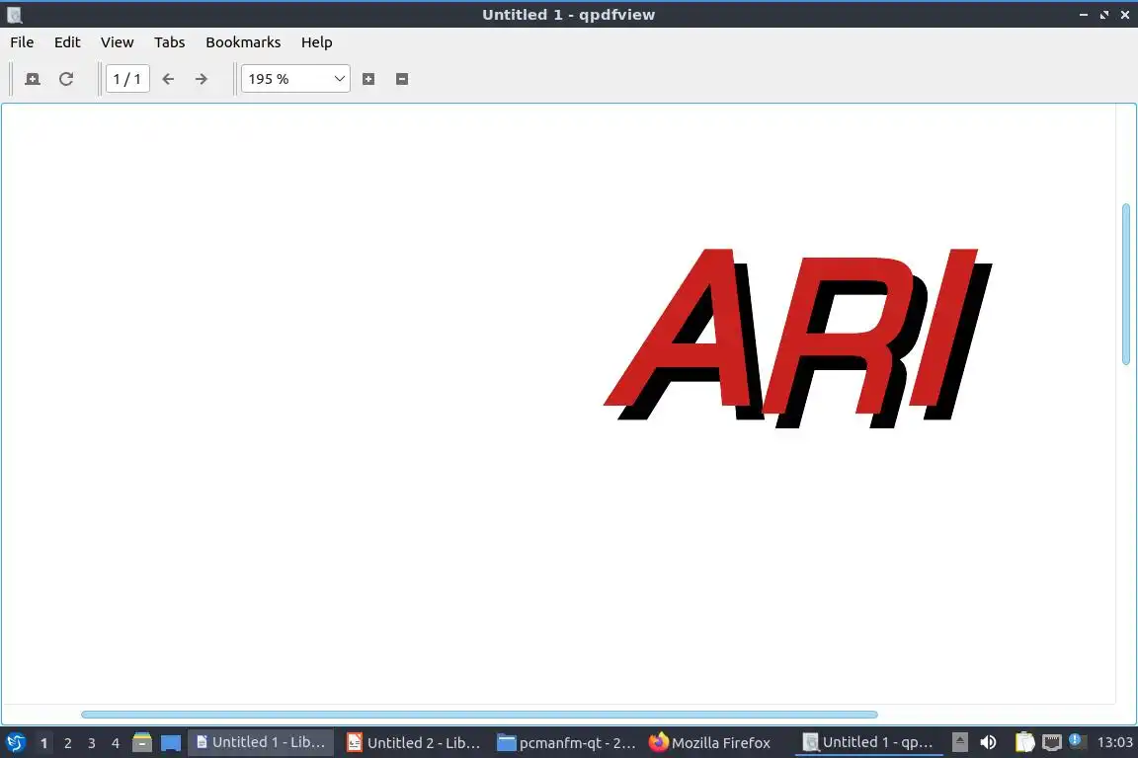The width and height of the screenshot is (1138, 758).
Task: Launch the file manager from the panel
Action: coord(142,743)
